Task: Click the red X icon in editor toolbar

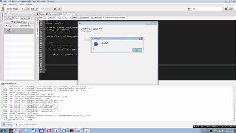Action: [x=41, y=18]
